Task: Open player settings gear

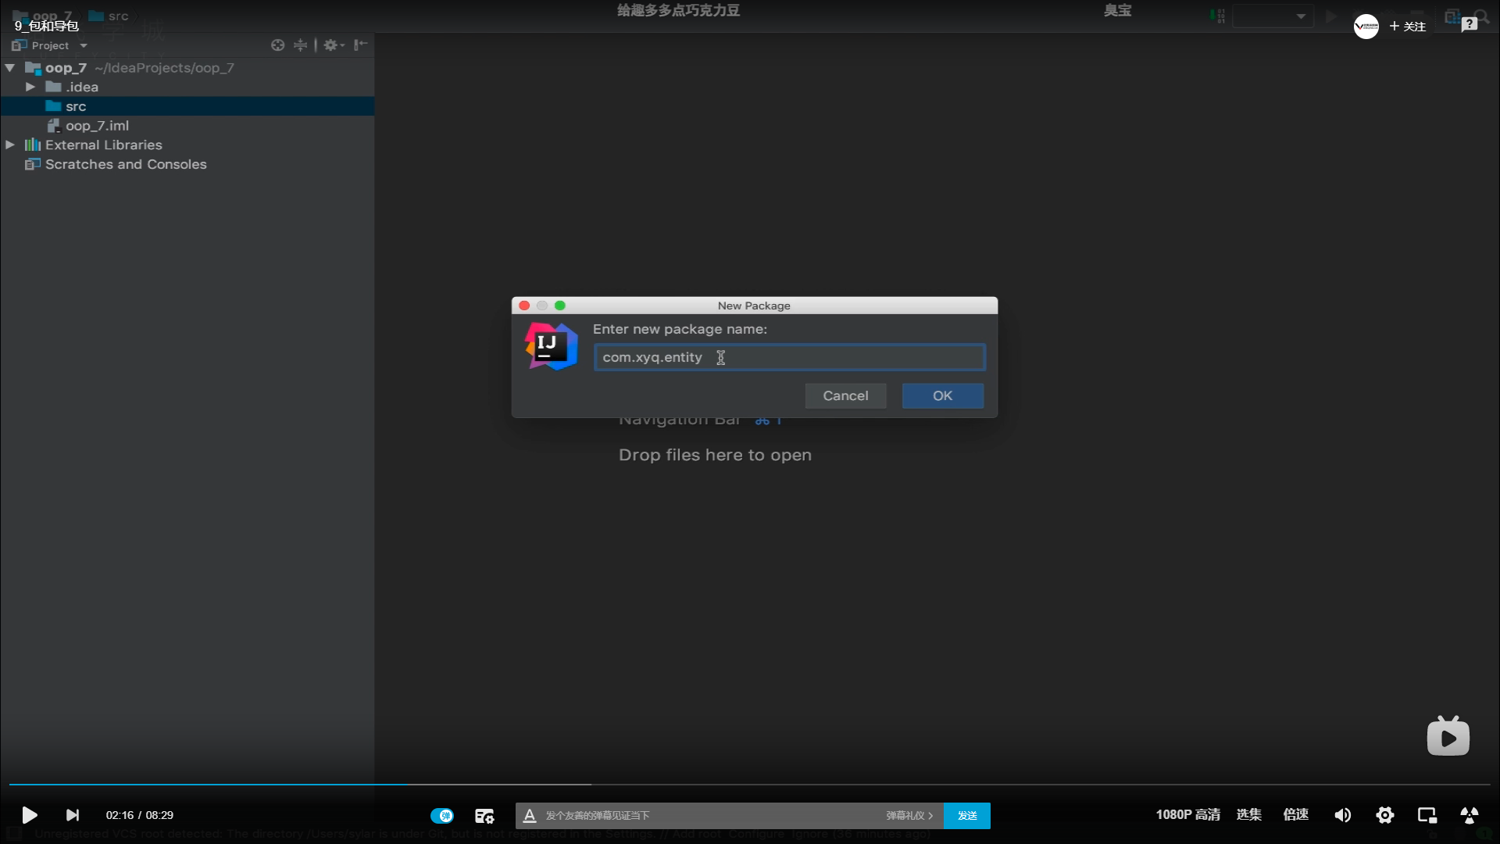Action: [1384, 815]
